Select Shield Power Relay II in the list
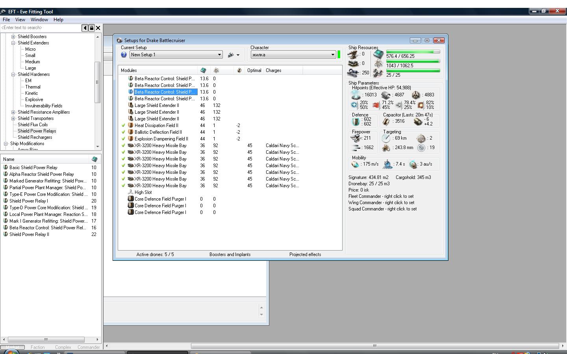 [x=29, y=234]
